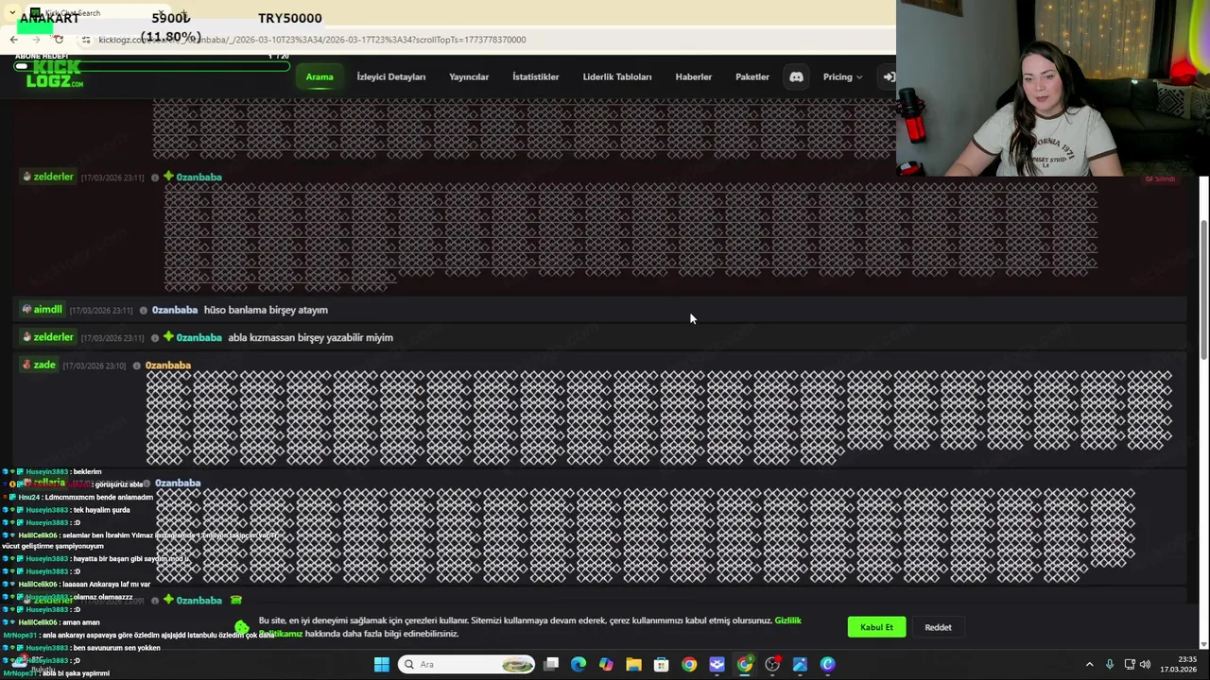Image resolution: width=1210 pixels, height=680 pixels.
Task: Open the taskbar icon with the red dot
Action: point(772,665)
